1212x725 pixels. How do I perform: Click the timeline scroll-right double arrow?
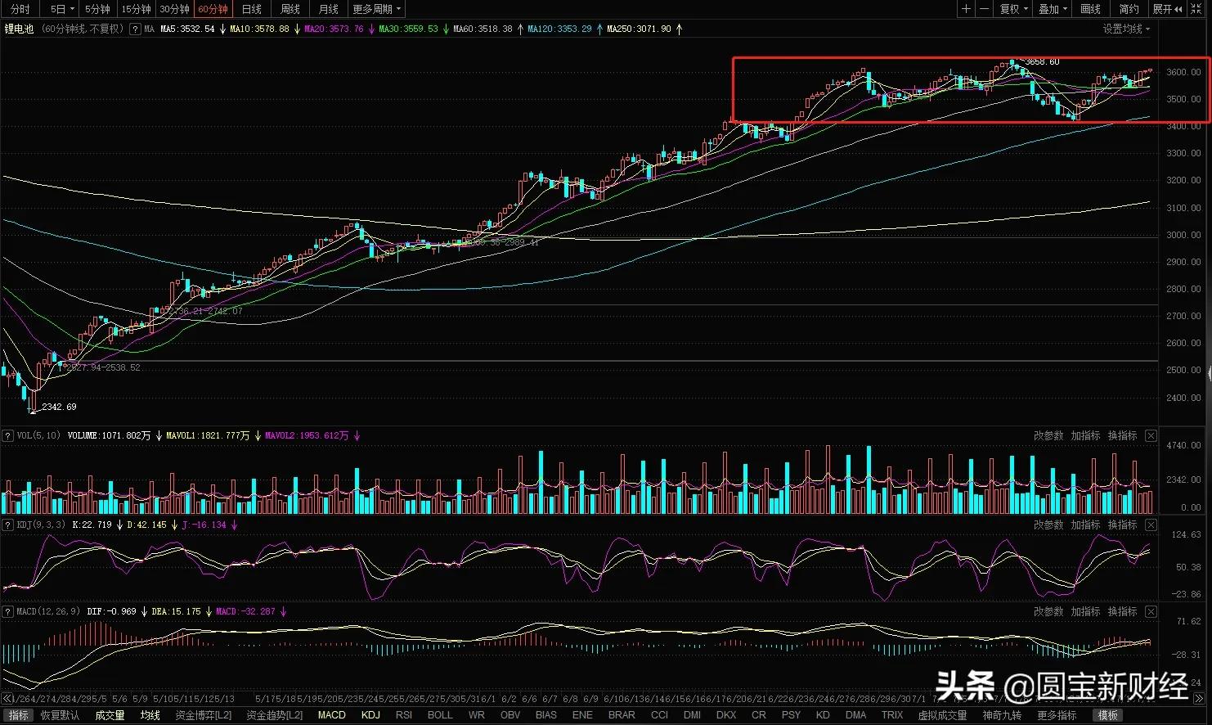[1200, 699]
